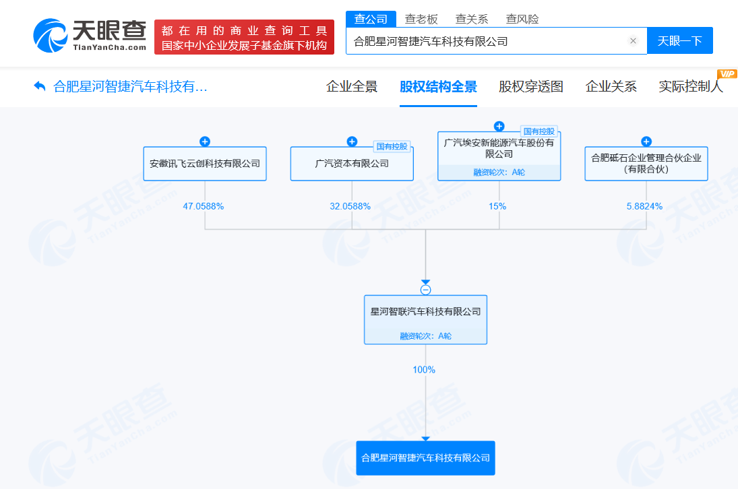Image resolution: width=738 pixels, height=489 pixels.
Task: Click the 天眼一下 search button
Action: [x=679, y=40]
